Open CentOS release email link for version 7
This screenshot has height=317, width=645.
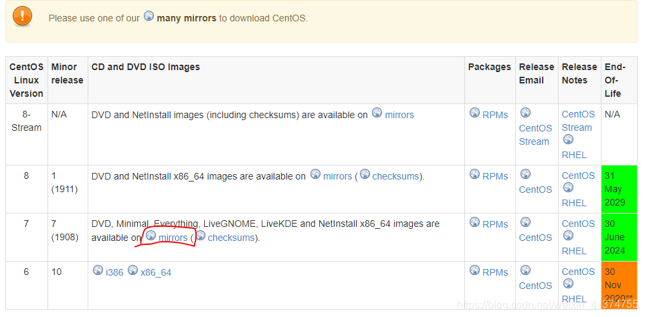535,238
